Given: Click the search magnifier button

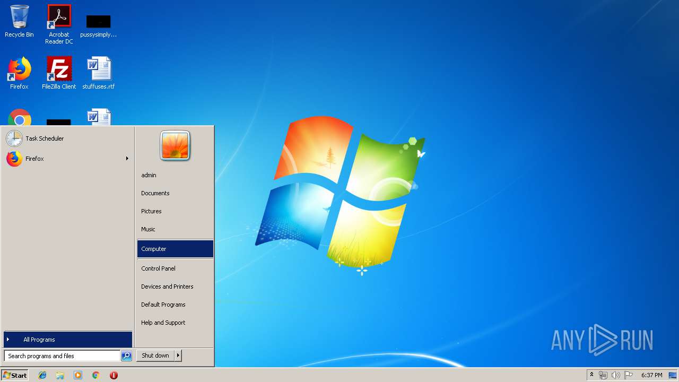Looking at the screenshot, I should 126,356.
